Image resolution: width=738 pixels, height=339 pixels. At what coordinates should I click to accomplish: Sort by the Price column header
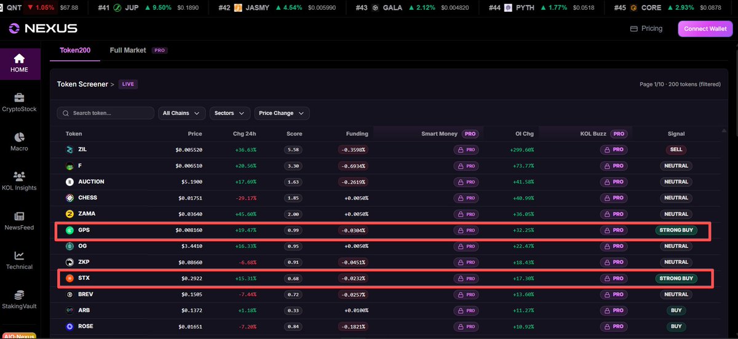[195, 134]
